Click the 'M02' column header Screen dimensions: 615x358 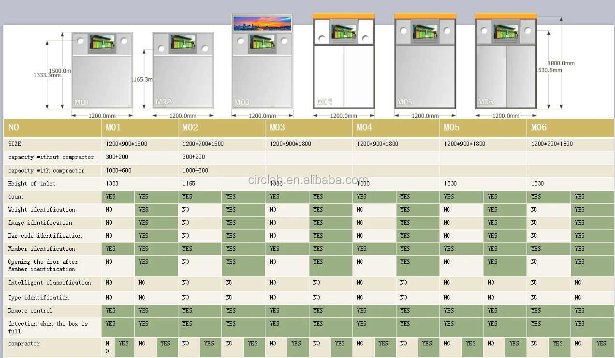[x=222, y=128]
